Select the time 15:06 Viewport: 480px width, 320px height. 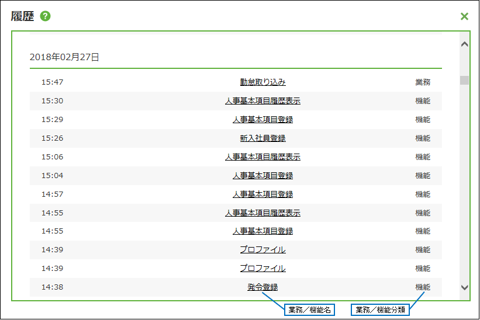pos(53,157)
